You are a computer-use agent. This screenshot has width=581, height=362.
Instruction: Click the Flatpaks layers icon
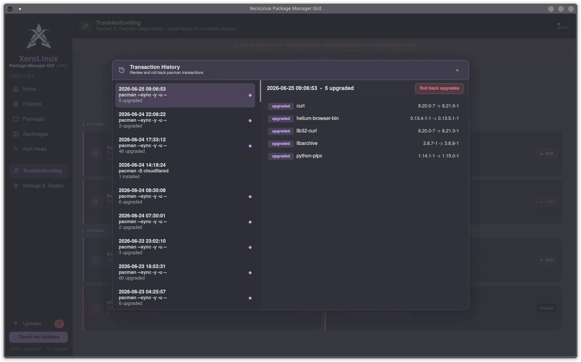[x=16, y=104]
